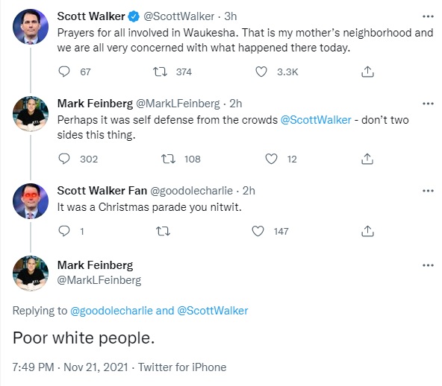
Task: Reply to Scott Walker's Waukesha tweet
Action: tap(64, 72)
